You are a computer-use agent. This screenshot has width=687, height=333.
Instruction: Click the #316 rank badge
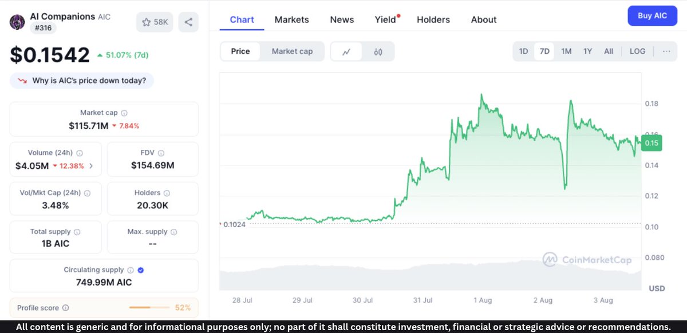[43, 27]
